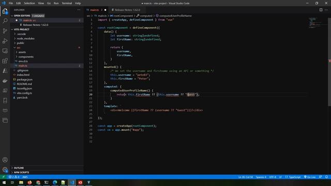Open the Run and Debug view
Screen dimensions: 331x186
tap(5, 41)
